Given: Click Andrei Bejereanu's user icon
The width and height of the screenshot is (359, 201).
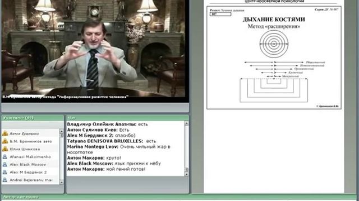Looking at the screenshot, I should pos(5,180).
